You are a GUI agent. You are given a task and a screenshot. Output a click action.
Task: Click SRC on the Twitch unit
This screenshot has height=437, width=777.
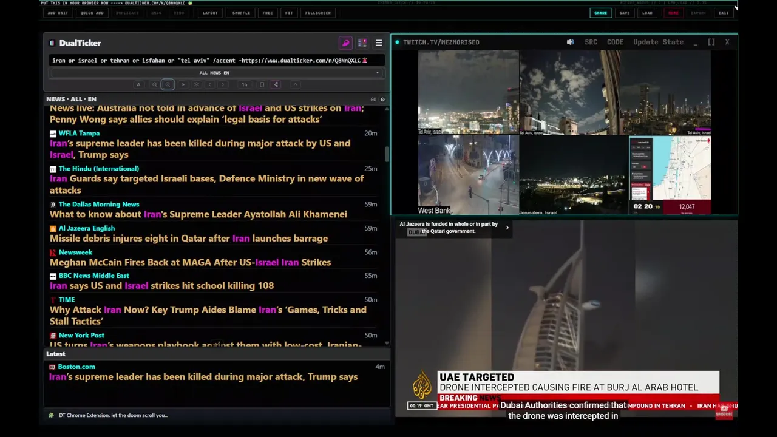(x=591, y=42)
